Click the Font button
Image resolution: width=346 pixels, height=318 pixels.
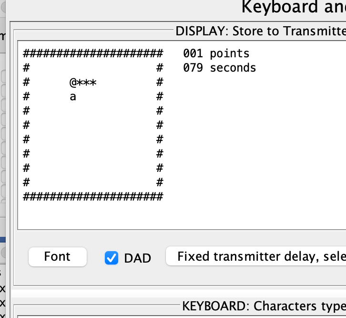pyautogui.click(x=57, y=257)
